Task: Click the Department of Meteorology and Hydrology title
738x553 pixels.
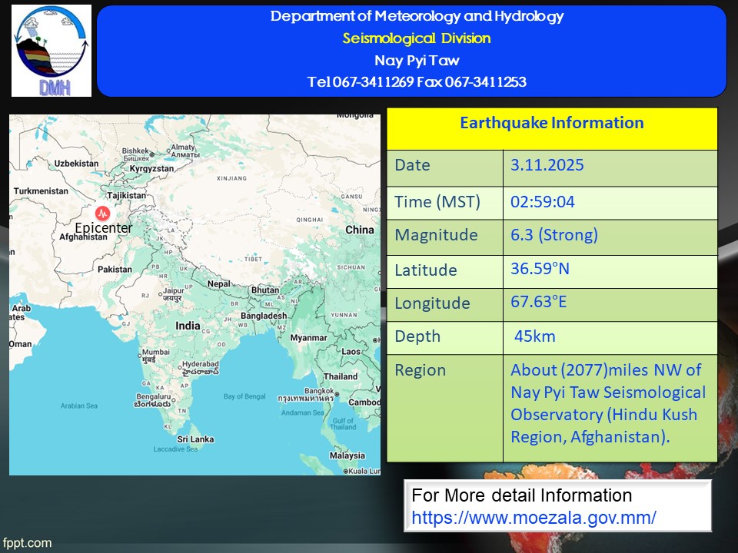Action: [416, 16]
